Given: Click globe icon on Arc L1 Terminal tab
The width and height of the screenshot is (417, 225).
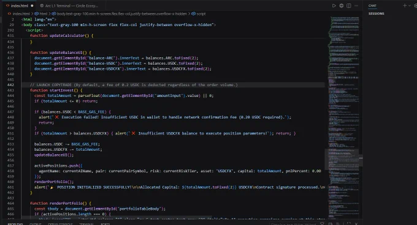Looking at the screenshot, I should click(42, 6).
